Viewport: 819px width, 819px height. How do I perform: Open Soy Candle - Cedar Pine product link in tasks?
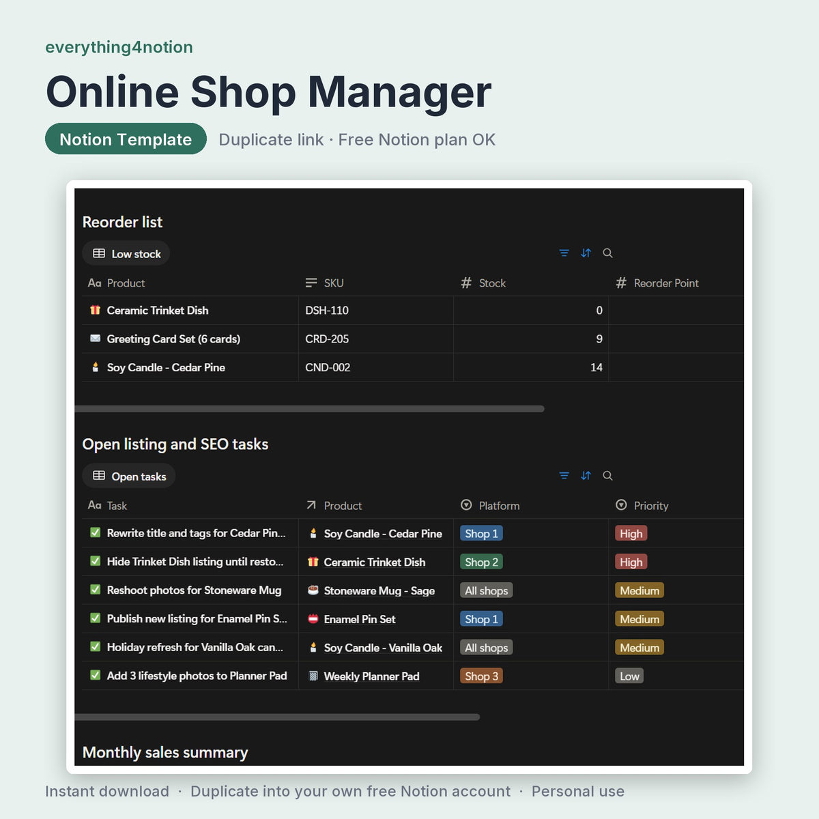(x=383, y=534)
